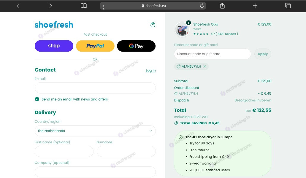Click the TOTAL SAVINGS € 6,45 line

(x=197, y=123)
